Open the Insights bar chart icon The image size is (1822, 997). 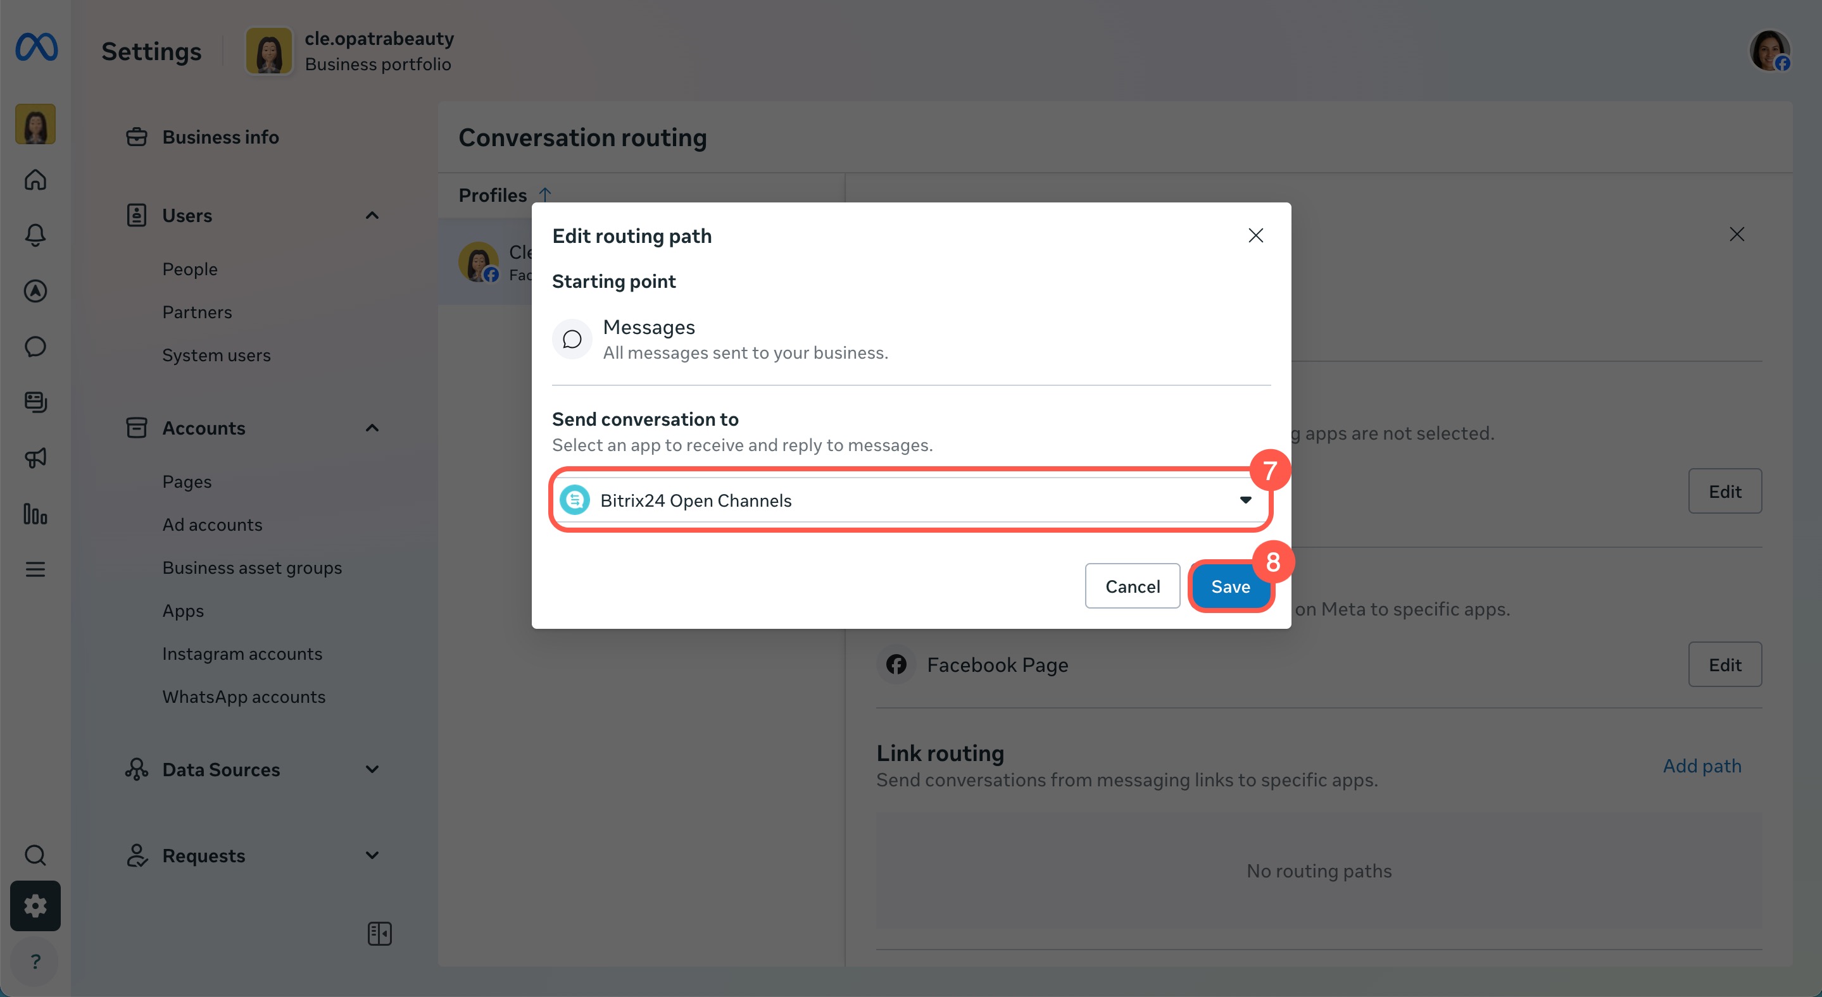click(35, 514)
